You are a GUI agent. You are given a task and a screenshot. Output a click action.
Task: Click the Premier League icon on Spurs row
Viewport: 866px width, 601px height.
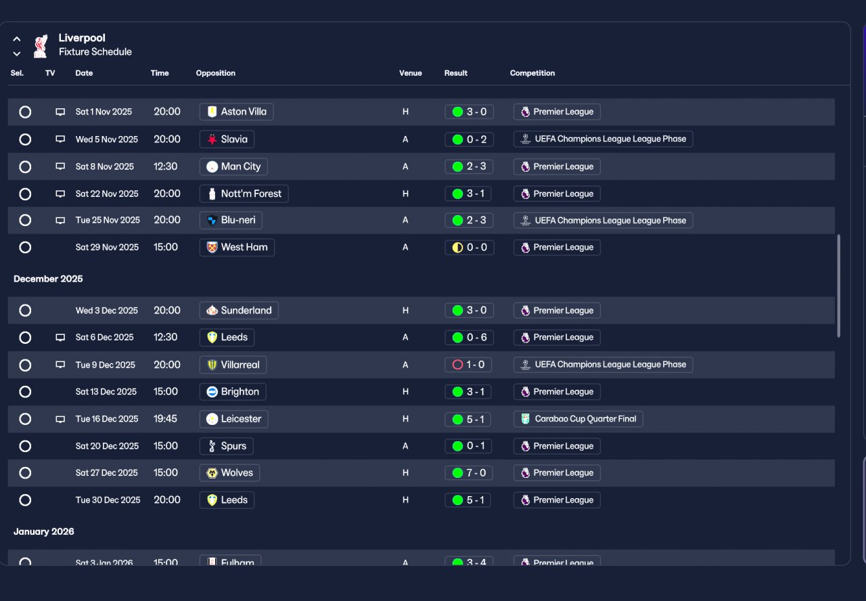pos(526,446)
